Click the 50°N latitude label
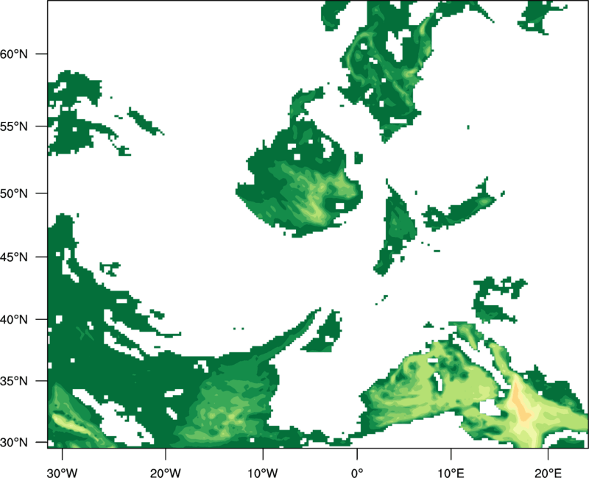This screenshot has width=589, height=478. click(14, 193)
